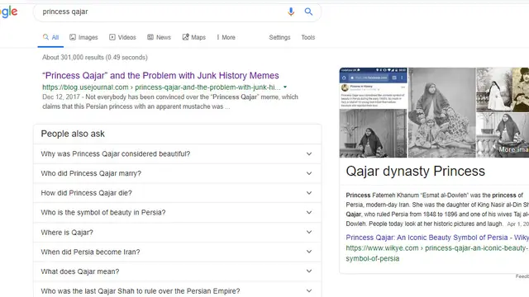Switch to the News tab
529x297 pixels.
click(x=160, y=37)
